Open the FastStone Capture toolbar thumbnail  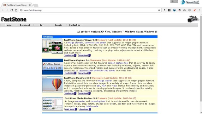click(x=53, y=66)
